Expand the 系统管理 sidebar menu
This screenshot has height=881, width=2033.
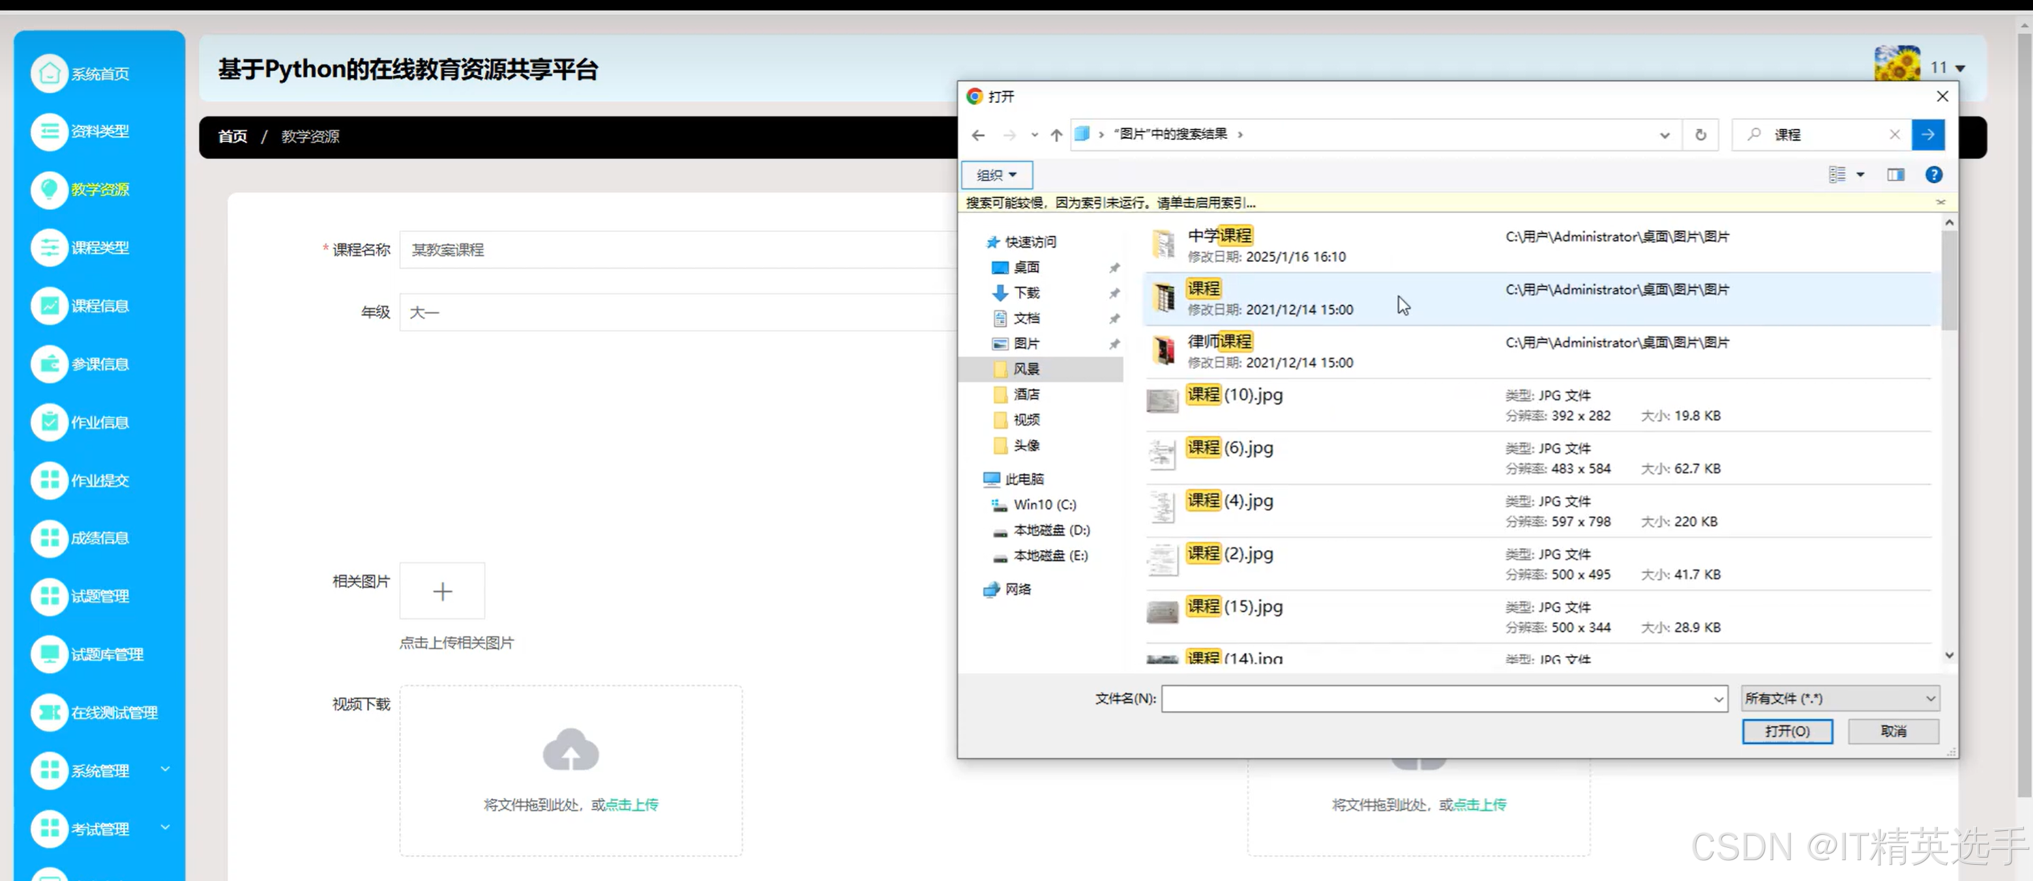100,771
